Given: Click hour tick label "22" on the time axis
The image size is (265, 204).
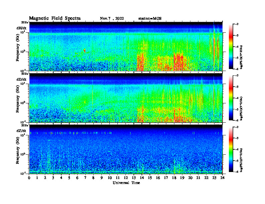Looking at the screenshot, I should (206, 178).
